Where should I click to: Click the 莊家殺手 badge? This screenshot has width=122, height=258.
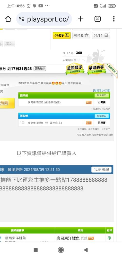click(75, 69)
